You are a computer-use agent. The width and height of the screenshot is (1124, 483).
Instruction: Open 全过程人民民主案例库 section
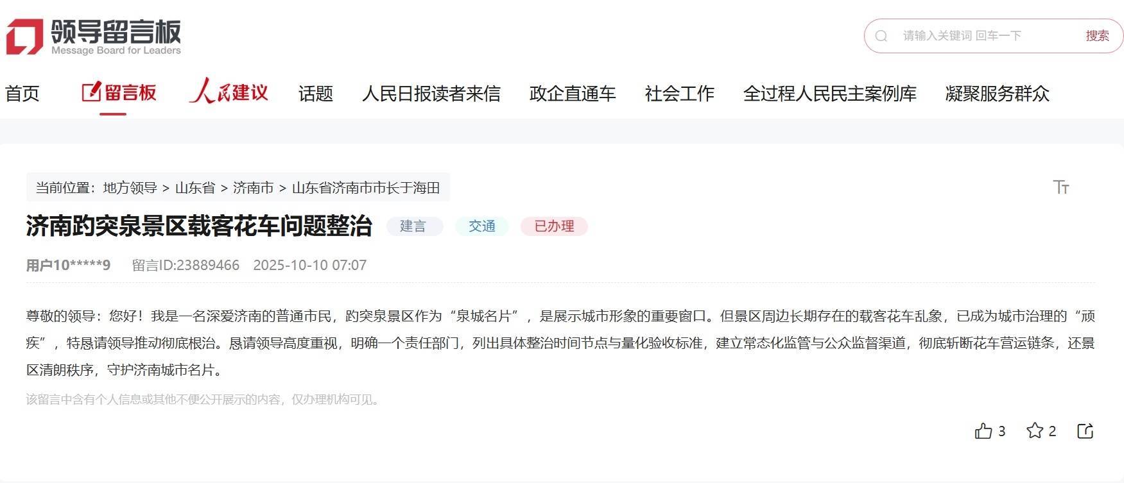point(830,94)
